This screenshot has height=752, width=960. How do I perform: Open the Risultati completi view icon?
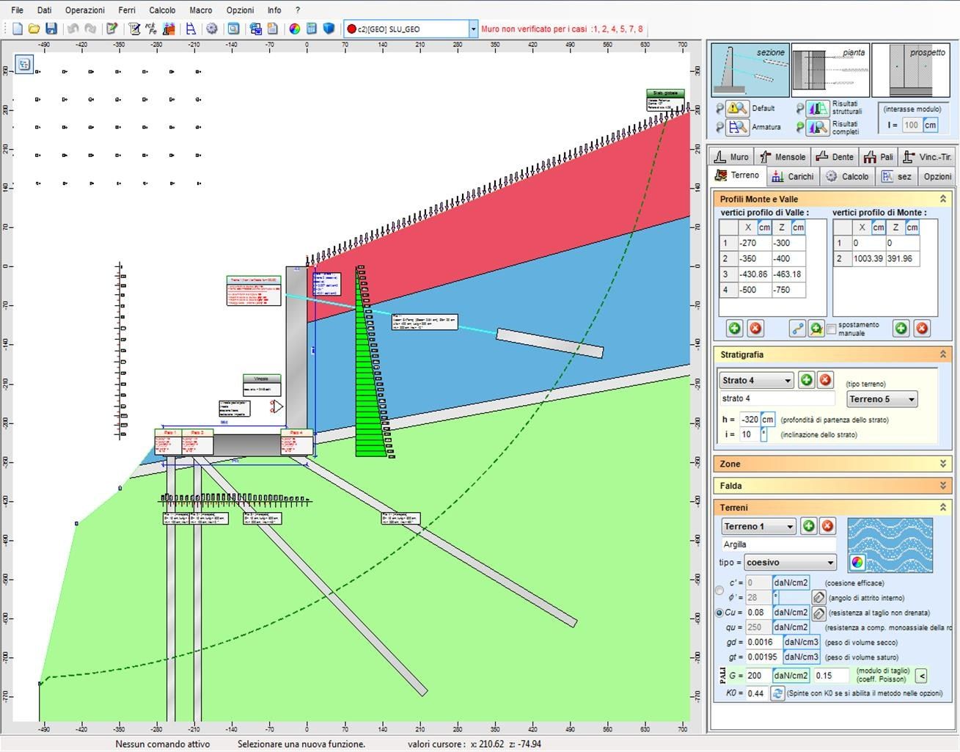pos(817,127)
